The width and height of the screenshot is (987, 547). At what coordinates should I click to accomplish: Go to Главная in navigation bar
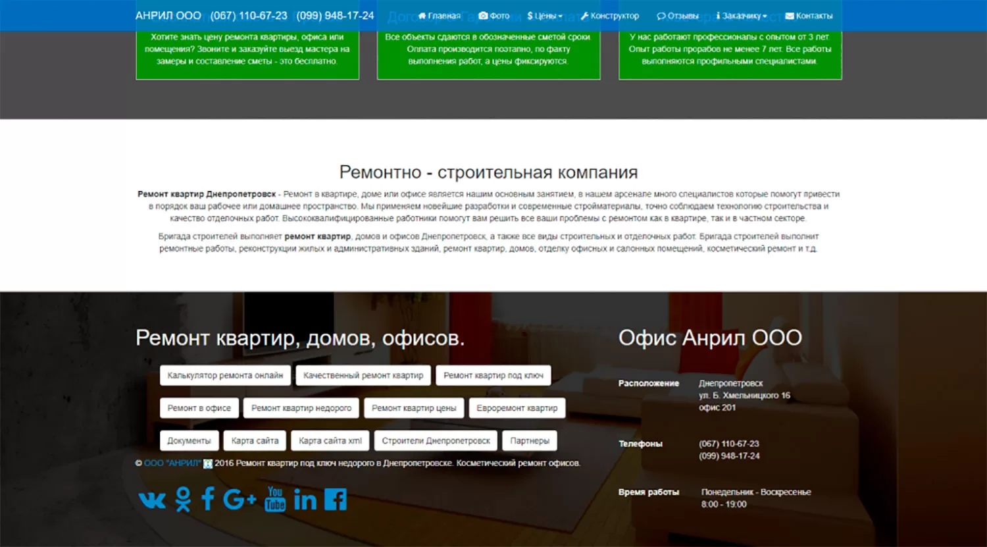[440, 16]
